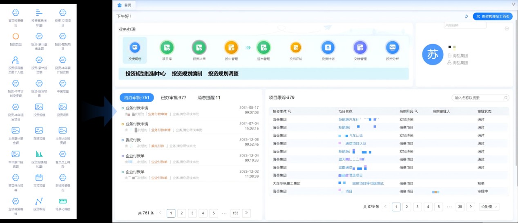The width and height of the screenshot is (518, 223).
Task: Click the 投资管理员工首页 button
Action: [493, 16]
